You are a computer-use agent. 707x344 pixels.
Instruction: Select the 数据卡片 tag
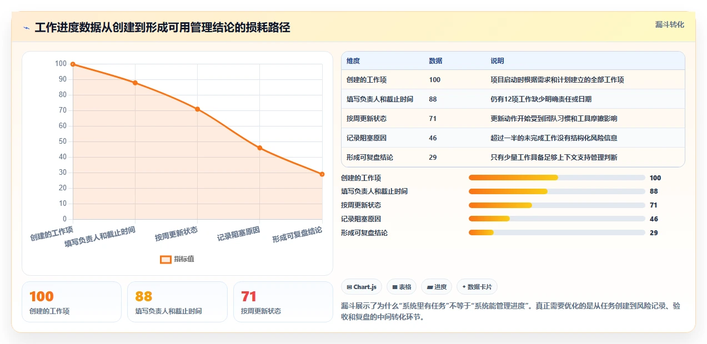pos(477,287)
